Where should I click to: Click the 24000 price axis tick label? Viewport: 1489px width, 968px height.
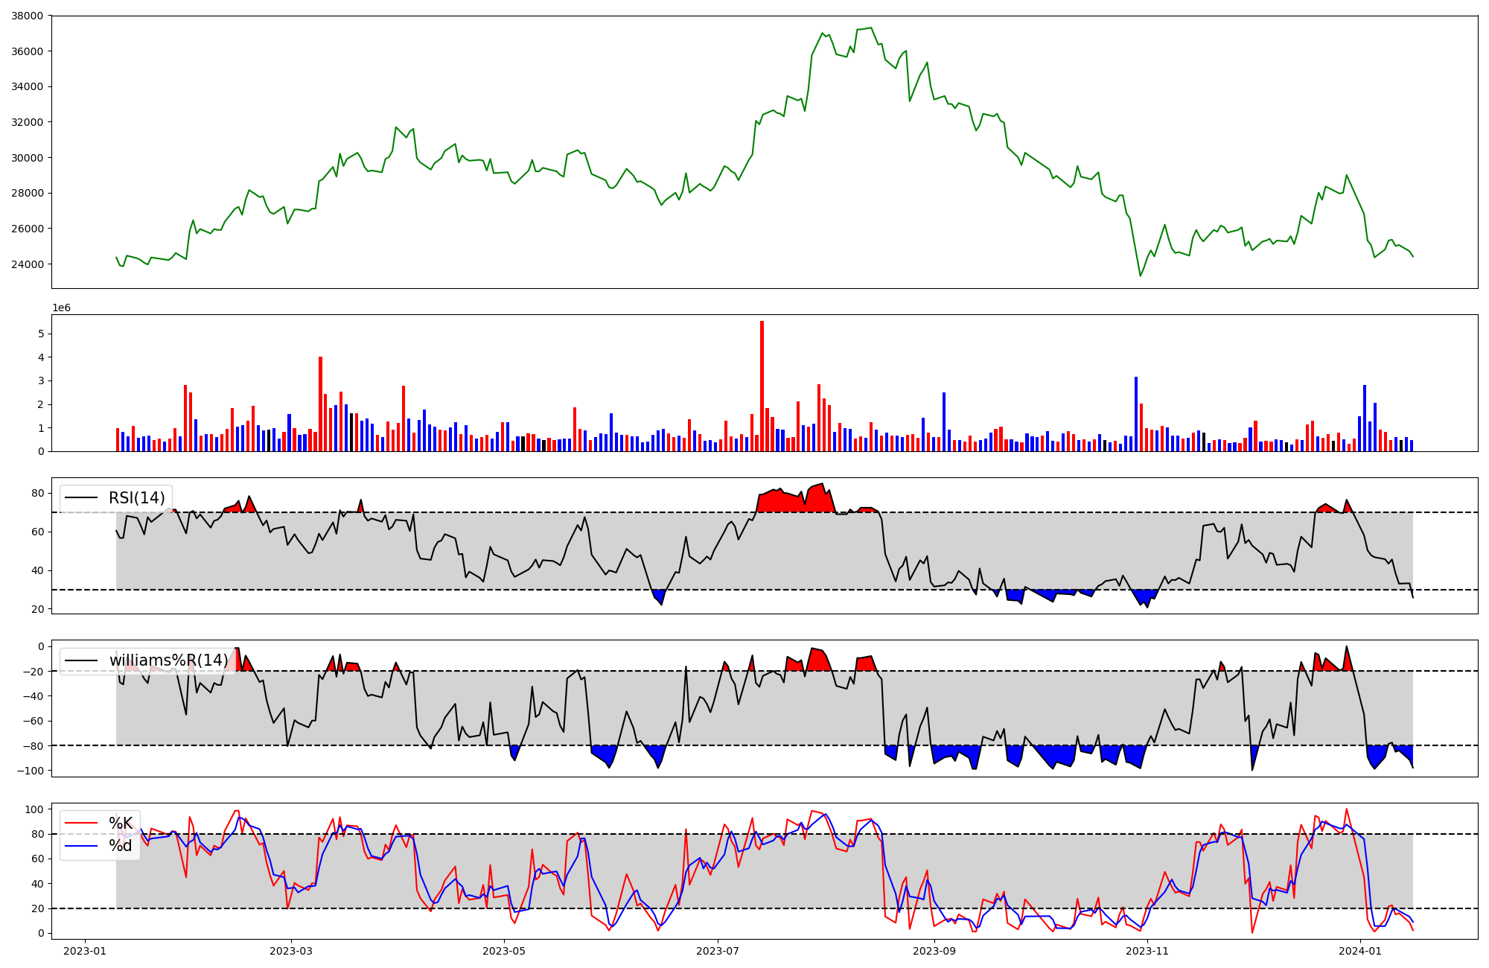point(27,264)
